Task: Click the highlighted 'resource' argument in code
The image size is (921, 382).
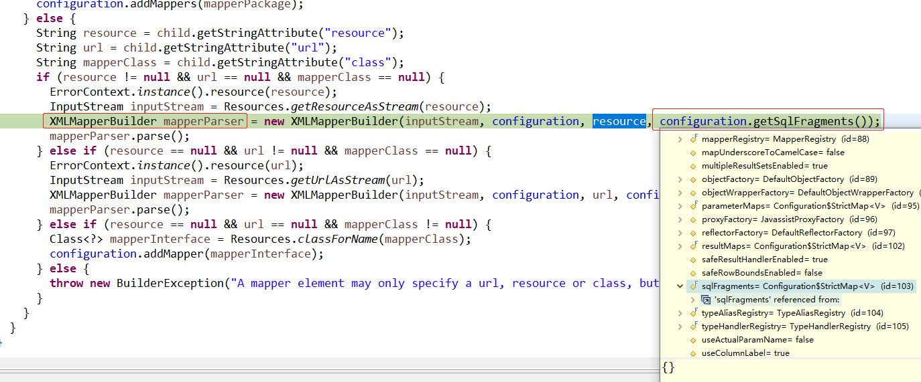Action: click(619, 121)
